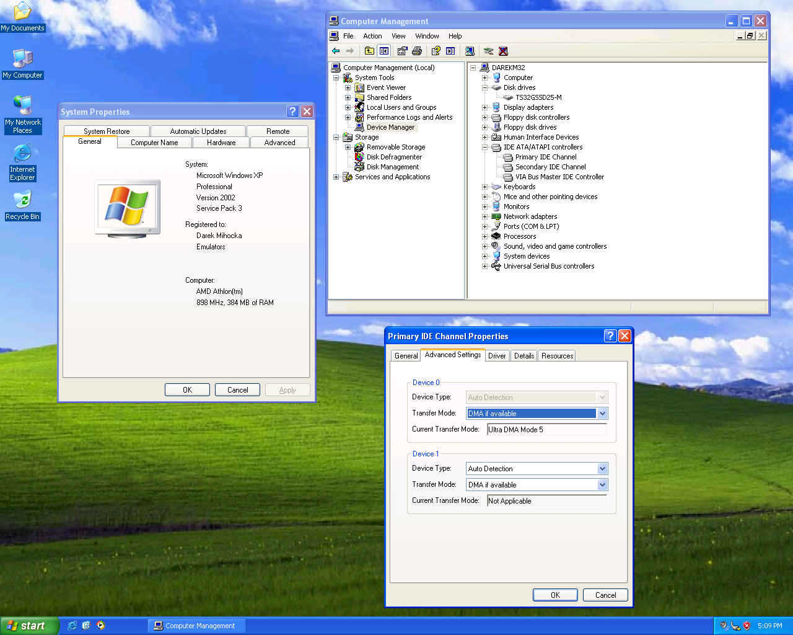Select My Network Places desktop icon
Screen dimensions: 793x635
22,115
